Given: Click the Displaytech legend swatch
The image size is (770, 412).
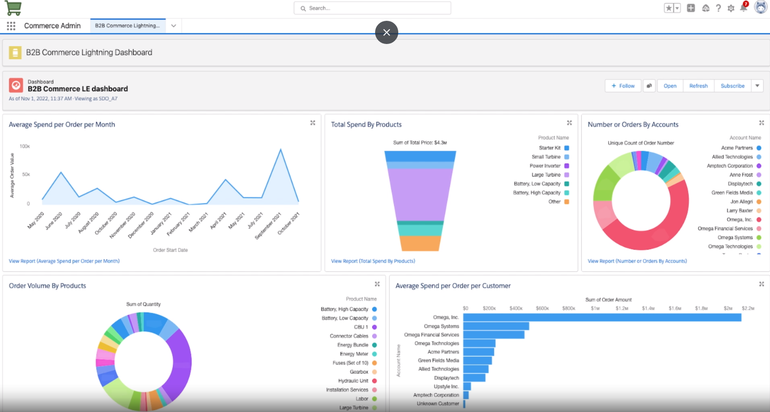Looking at the screenshot, I should pyautogui.click(x=759, y=184).
